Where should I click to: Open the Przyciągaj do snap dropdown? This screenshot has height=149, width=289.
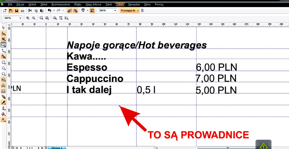[x=130, y=11]
